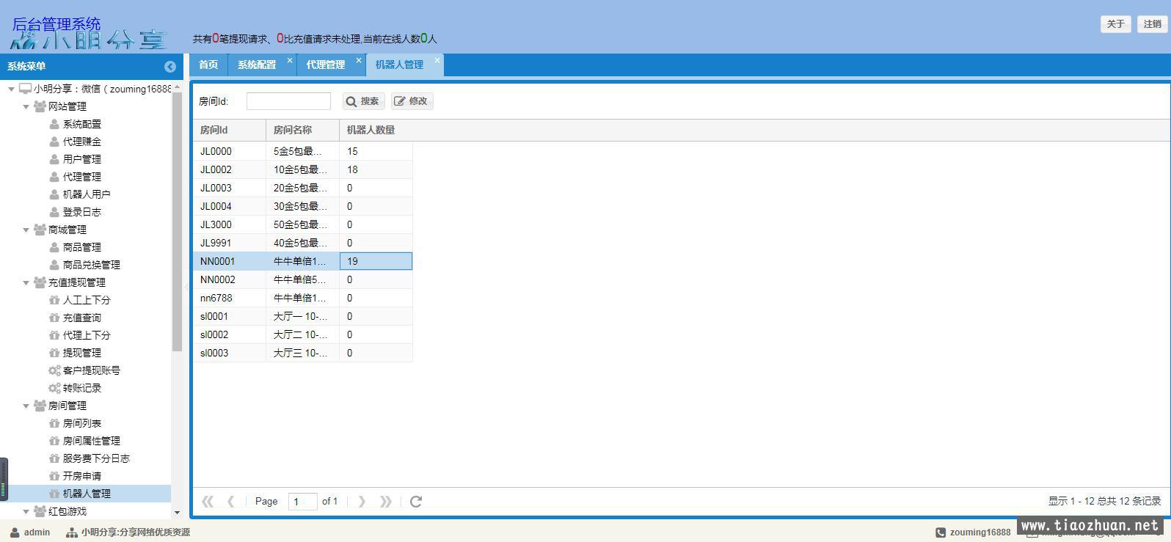Screen dimensions: 1171x542
Task: Click the gift icon beside 房间列表
Action: pos(54,423)
